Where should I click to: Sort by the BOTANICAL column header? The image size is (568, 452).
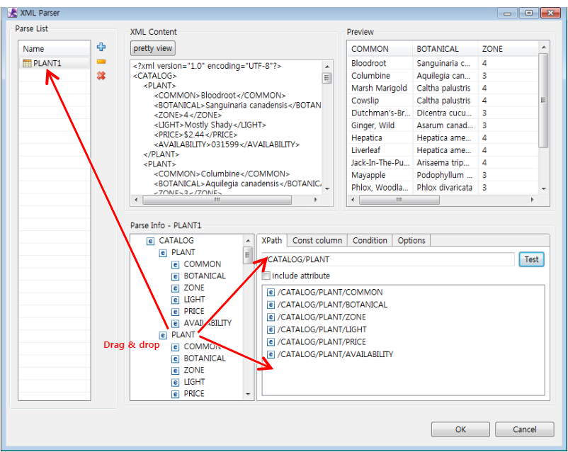(438, 49)
